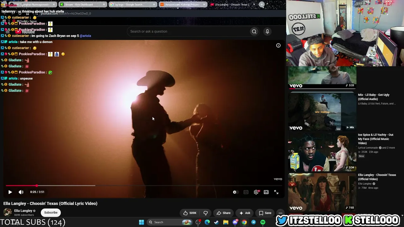Open Ella Langley Official Video thumbnail, 7:02
The image size is (404, 227).
point(322,192)
